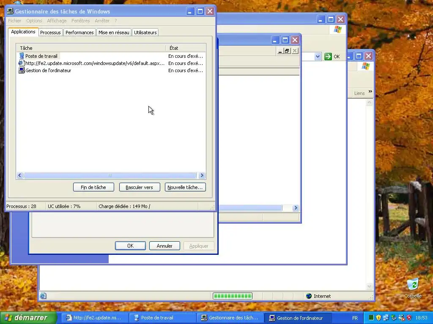Click the IE page icon in browser status bar

[43, 296]
